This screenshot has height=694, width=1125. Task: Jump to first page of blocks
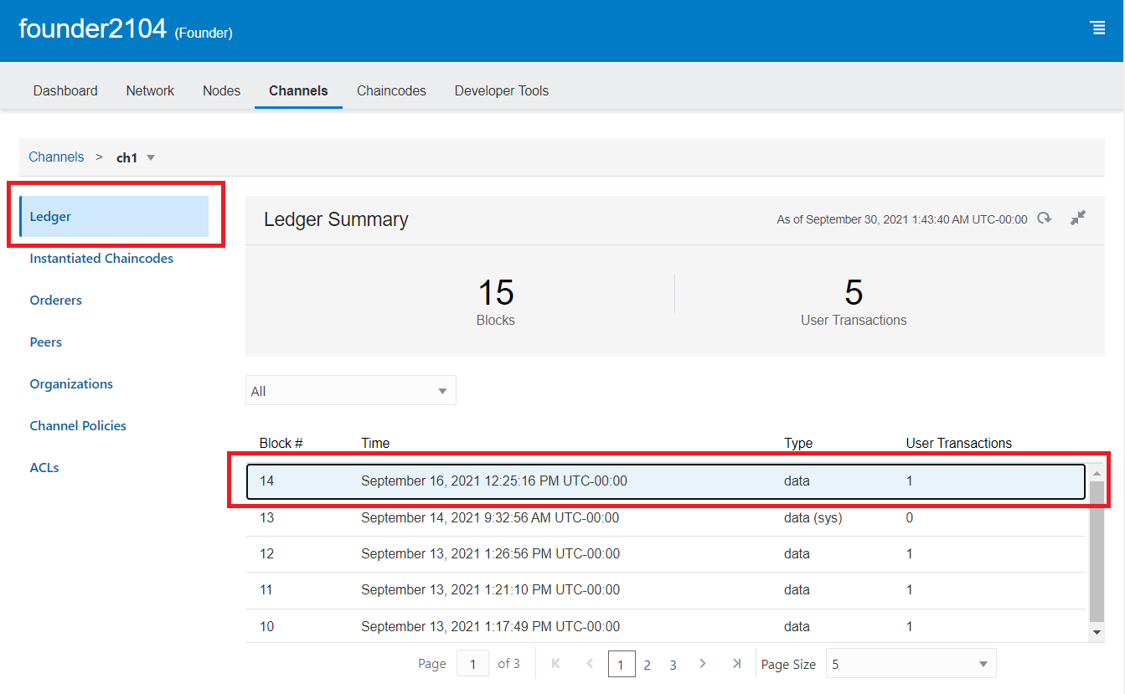pyautogui.click(x=555, y=664)
